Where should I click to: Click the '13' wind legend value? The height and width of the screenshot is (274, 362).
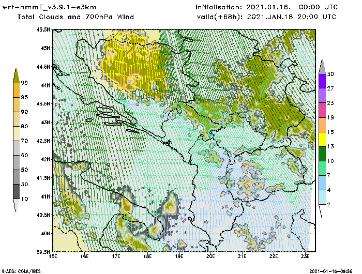(x=330, y=147)
